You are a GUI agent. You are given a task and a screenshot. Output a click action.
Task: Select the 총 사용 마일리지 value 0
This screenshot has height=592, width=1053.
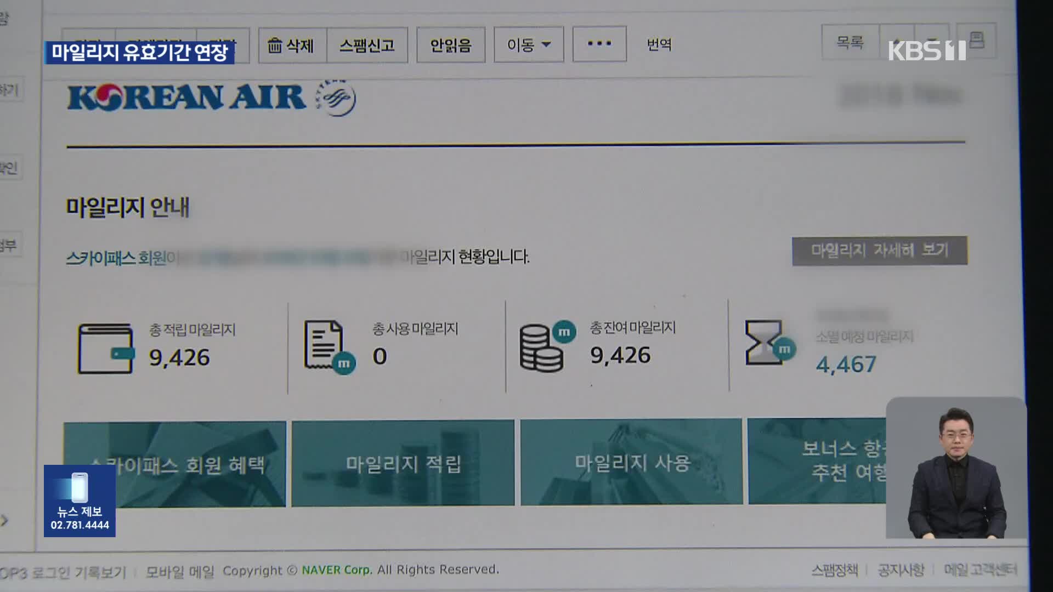(x=380, y=356)
